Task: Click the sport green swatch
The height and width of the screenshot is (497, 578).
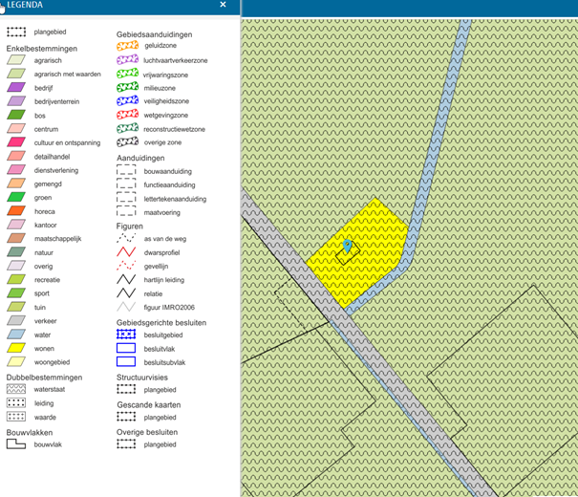Action: click(x=16, y=293)
